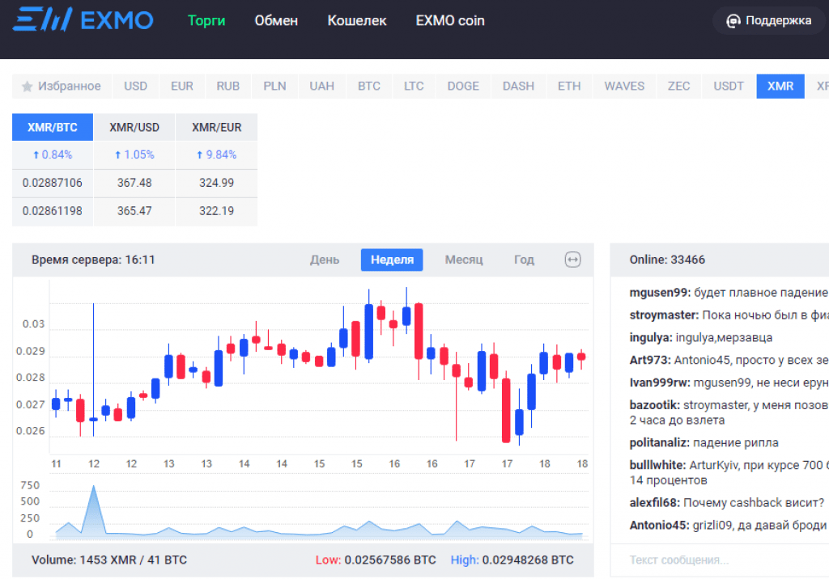
Task: Choose the XMR/BTC pair
Action: 53,127
